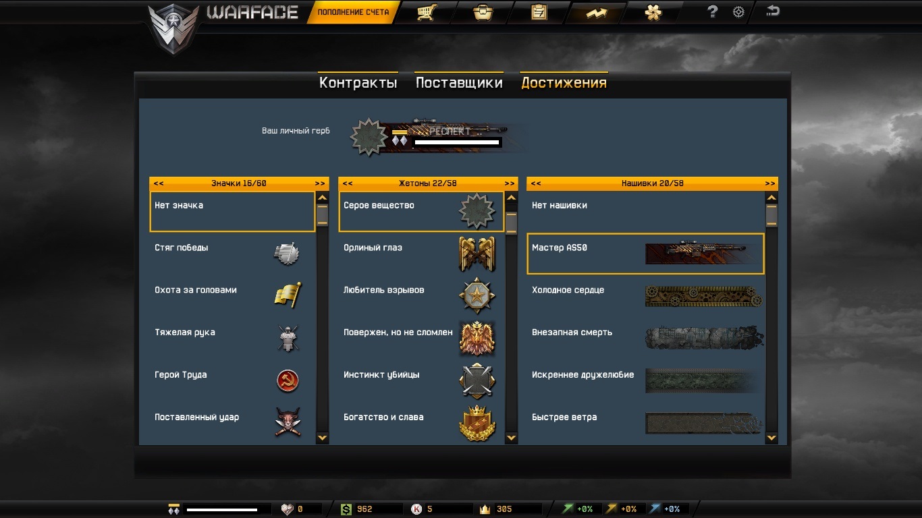Open the inventory briefcase icon
The image size is (922, 518).
483,12
